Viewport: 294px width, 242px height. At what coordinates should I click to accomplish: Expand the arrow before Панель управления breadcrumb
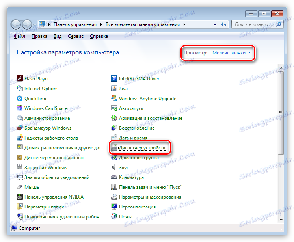click(x=49, y=24)
